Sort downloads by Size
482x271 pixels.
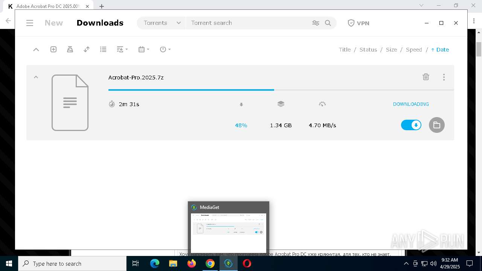[x=391, y=50]
